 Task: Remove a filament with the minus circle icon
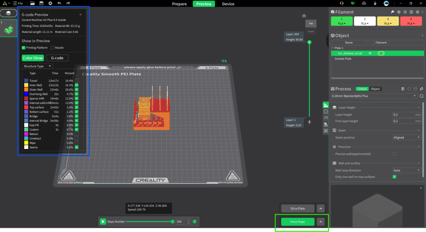click(405, 12)
